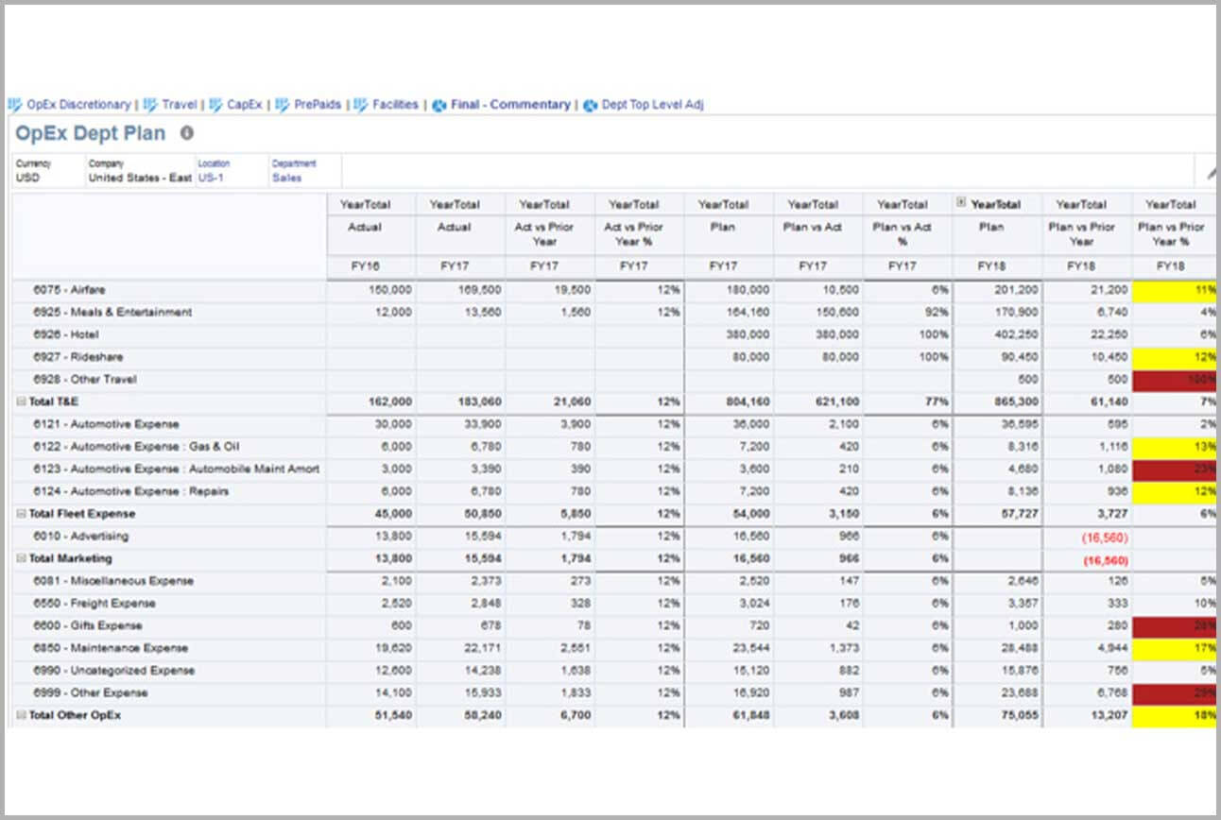This screenshot has height=820, width=1221.
Task: Click the info icon beside OpEx Dept Plan
Action: click(187, 133)
